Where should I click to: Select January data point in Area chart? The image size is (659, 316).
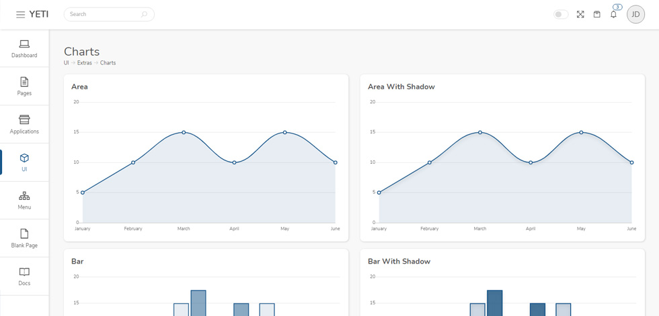(x=83, y=193)
